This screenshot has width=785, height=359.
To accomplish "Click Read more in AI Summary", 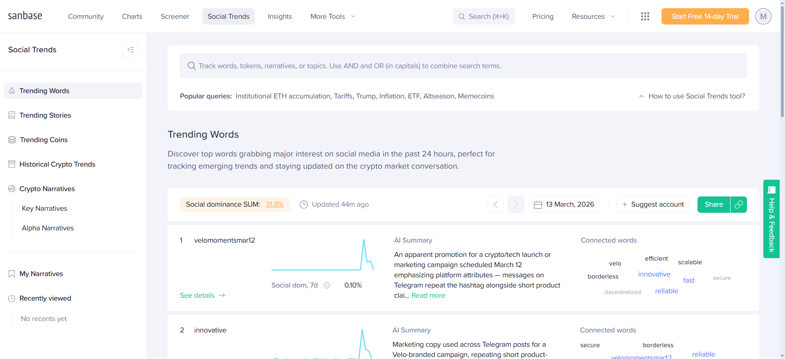I will click(428, 295).
